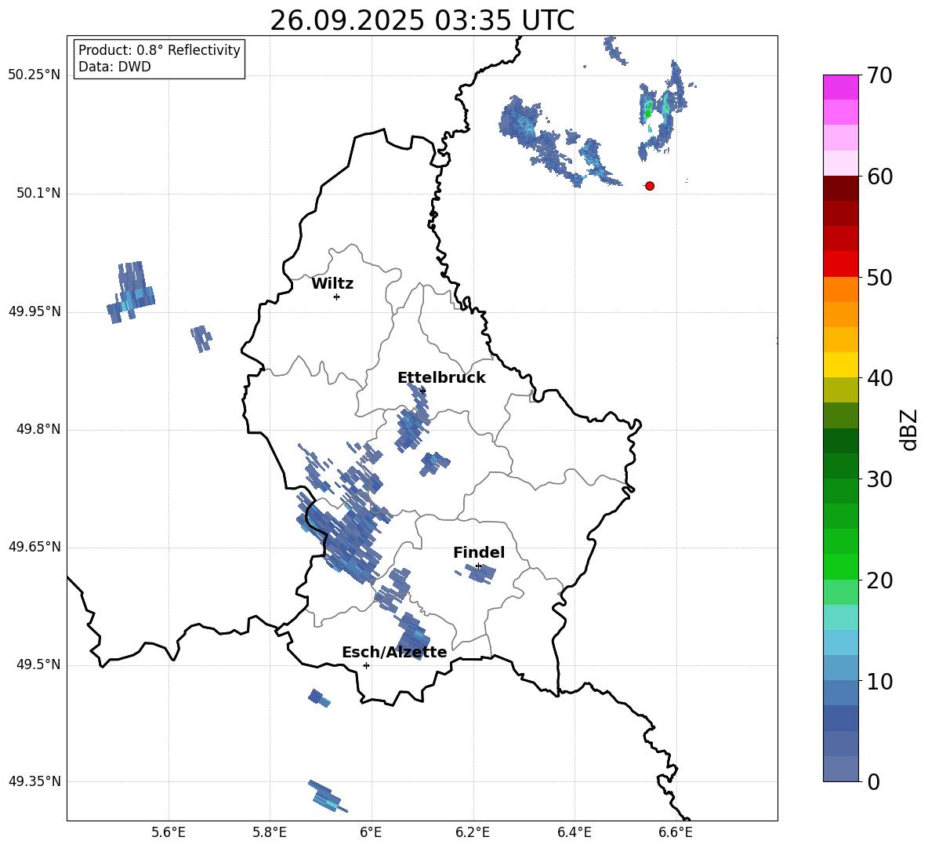Select the Wiltz city label
Viewport: 928px width, 848px height.
332,284
